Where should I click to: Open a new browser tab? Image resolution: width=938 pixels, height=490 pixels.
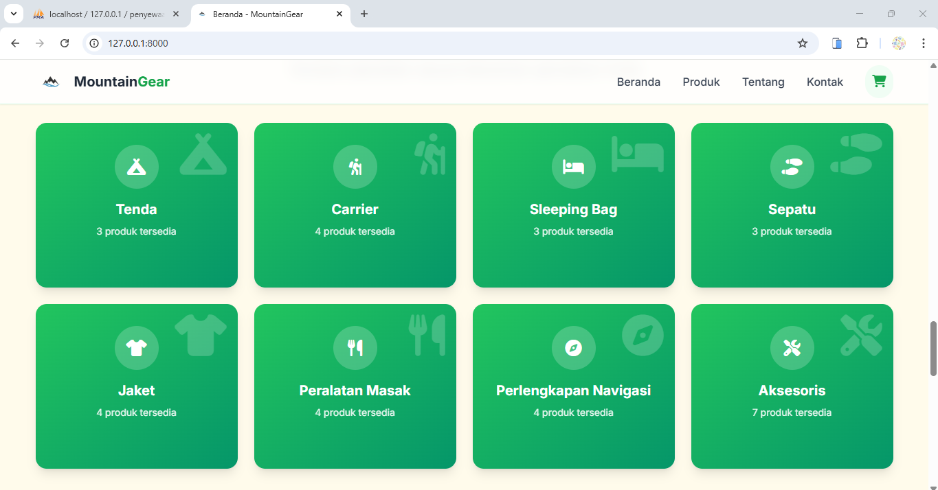[x=364, y=14]
